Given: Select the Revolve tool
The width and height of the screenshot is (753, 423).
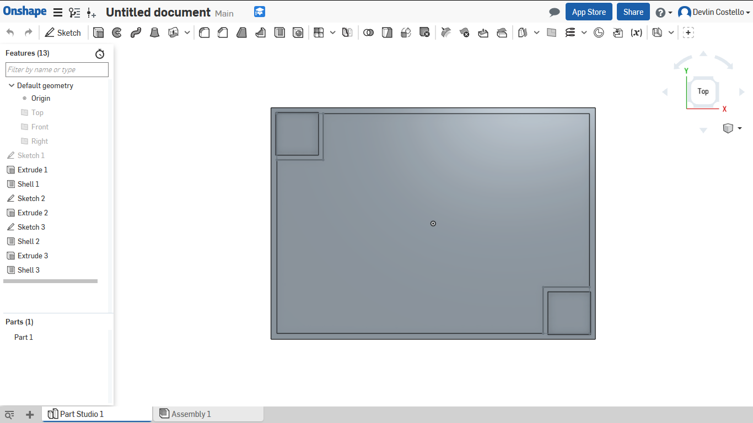Looking at the screenshot, I should [117, 32].
